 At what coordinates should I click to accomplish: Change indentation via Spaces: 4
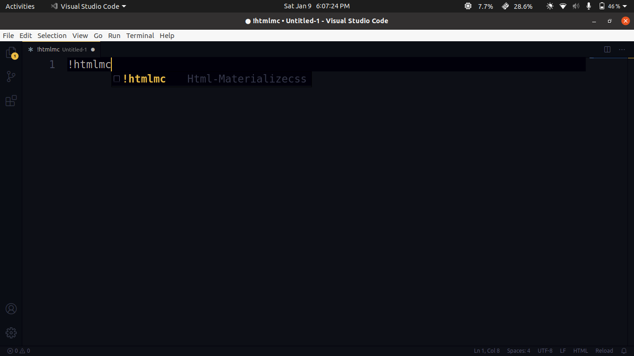point(518,351)
